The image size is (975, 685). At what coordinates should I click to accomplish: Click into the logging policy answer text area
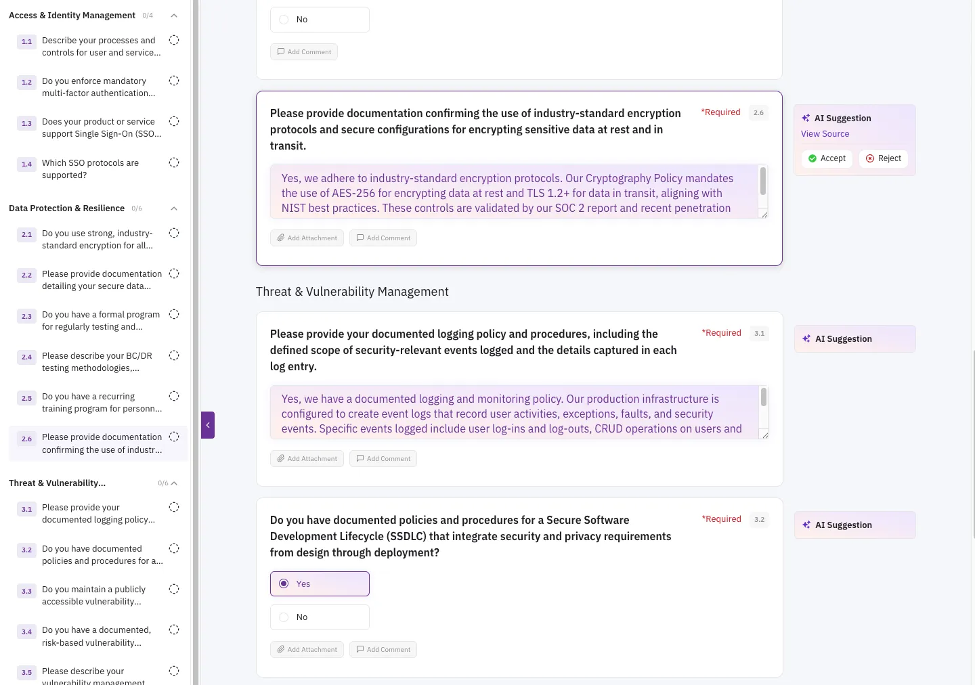tap(511, 413)
